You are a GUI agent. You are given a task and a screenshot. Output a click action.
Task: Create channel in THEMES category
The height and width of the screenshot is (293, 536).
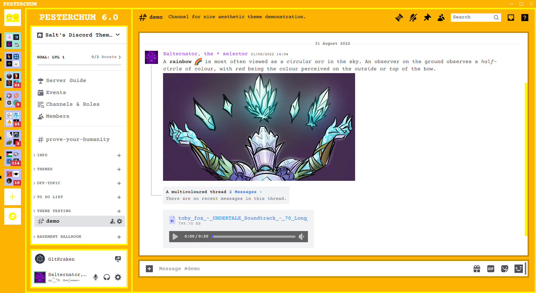pos(119,169)
